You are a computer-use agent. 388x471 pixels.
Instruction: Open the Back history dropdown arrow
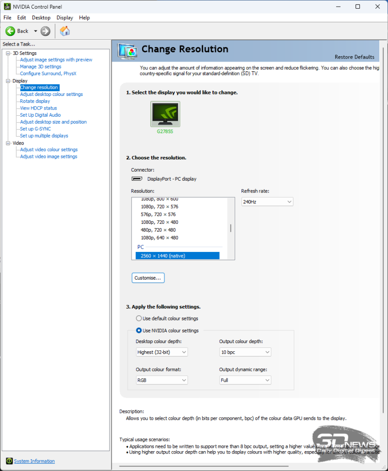pos(35,31)
